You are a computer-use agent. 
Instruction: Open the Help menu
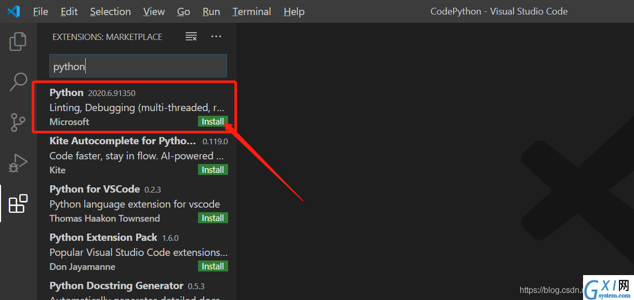(x=294, y=11)
